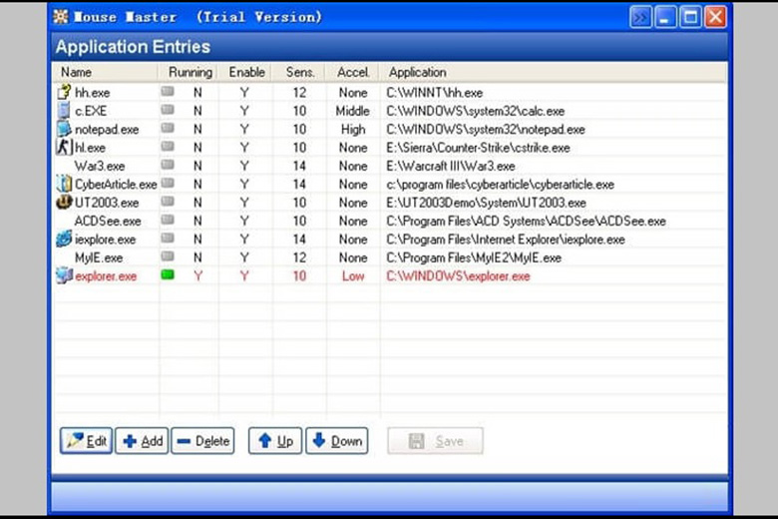Click the CyberArticle.exe entry icon
The width and height of the screenshot is (778, 519).
[x=65, y=184]
